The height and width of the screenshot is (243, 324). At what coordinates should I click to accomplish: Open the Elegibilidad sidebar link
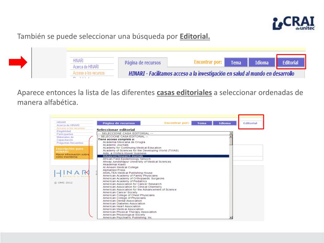tap(64, 131)
